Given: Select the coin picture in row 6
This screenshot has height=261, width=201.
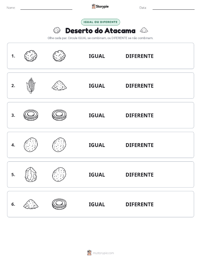Looking at the screenshot, I should tap(59, 204).
